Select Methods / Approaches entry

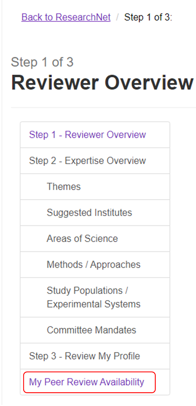93,265
